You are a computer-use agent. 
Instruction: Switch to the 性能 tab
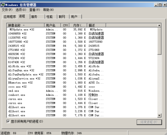point(51,17)
